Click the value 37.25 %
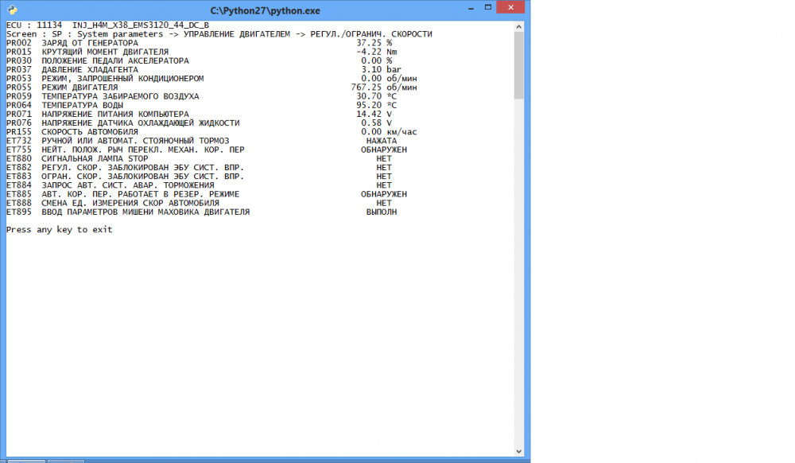The width and height of the screenshot is (795, 463). point(374,43)
